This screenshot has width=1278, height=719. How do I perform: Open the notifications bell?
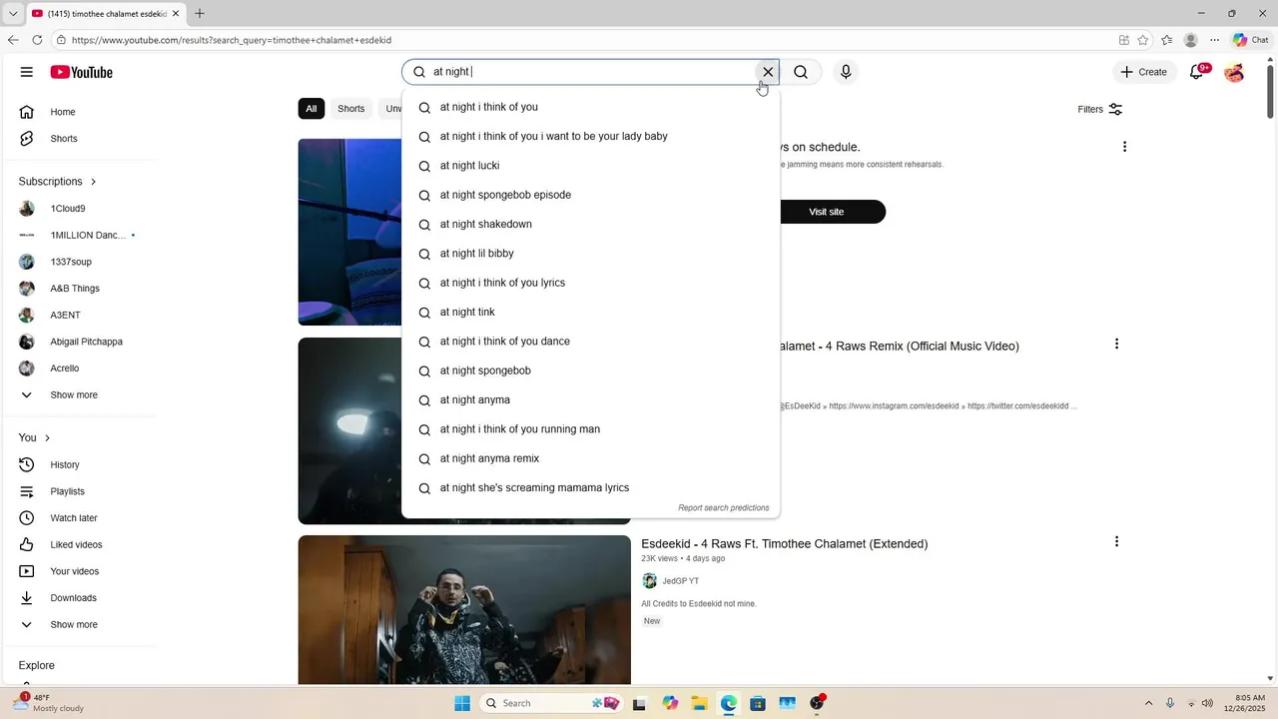[x=1197, y=72]
